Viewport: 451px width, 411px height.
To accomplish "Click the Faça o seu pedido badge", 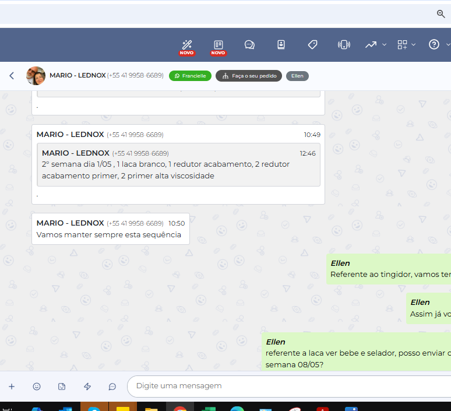I will 249,76.
